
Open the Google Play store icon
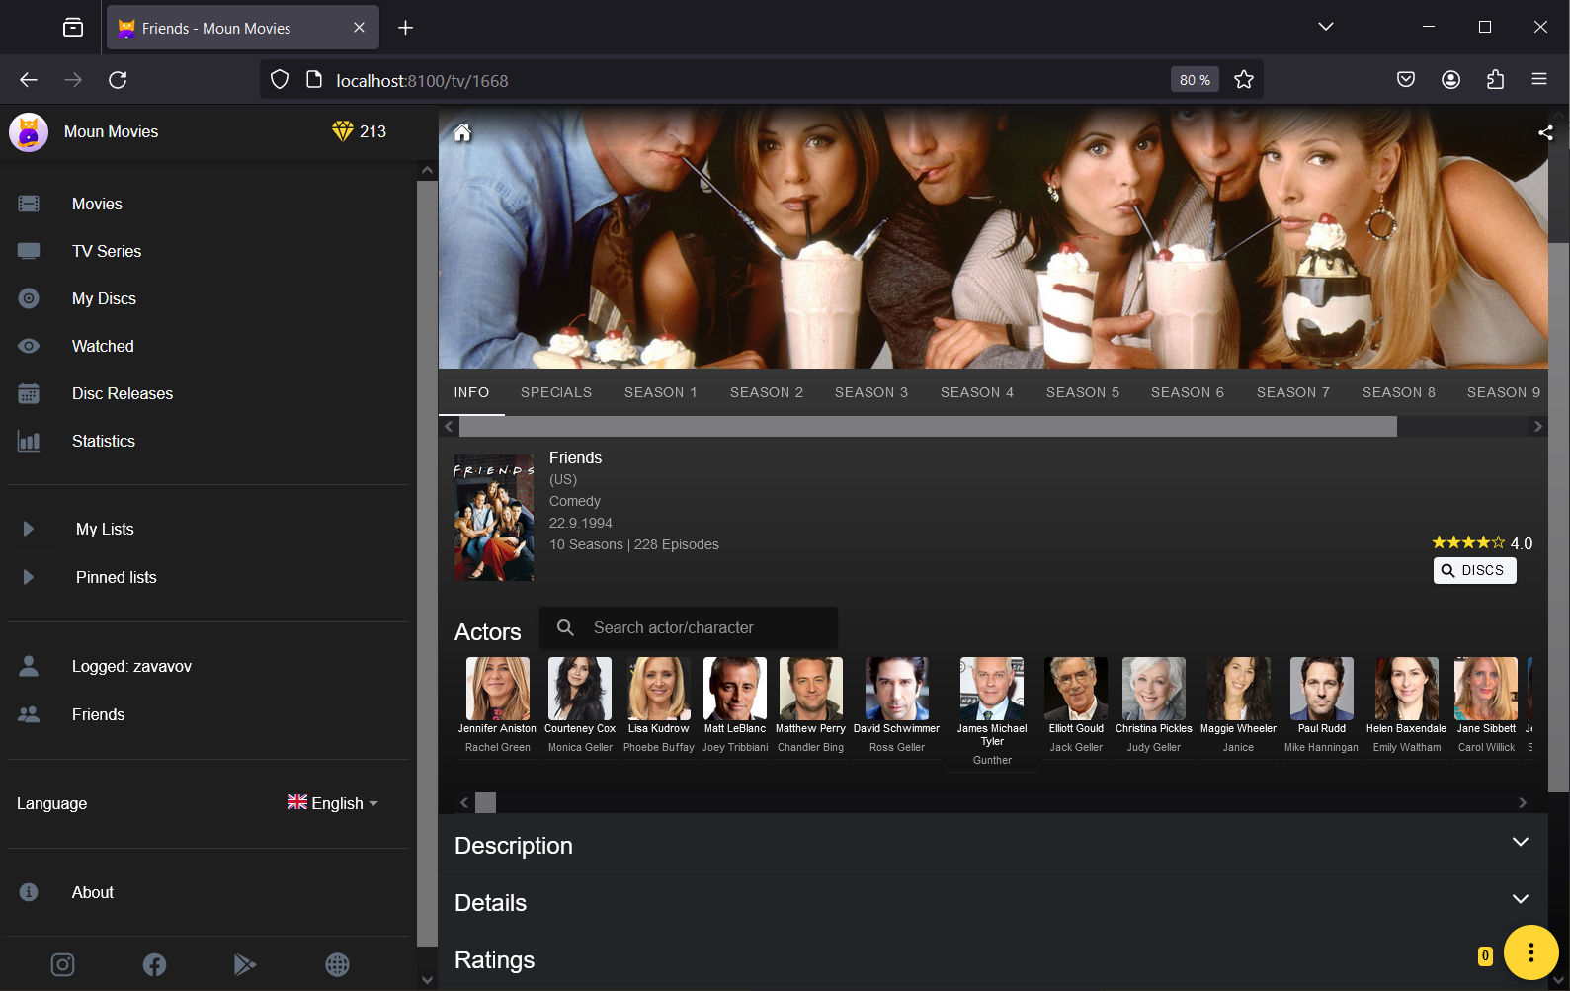[x=245, y=964]
